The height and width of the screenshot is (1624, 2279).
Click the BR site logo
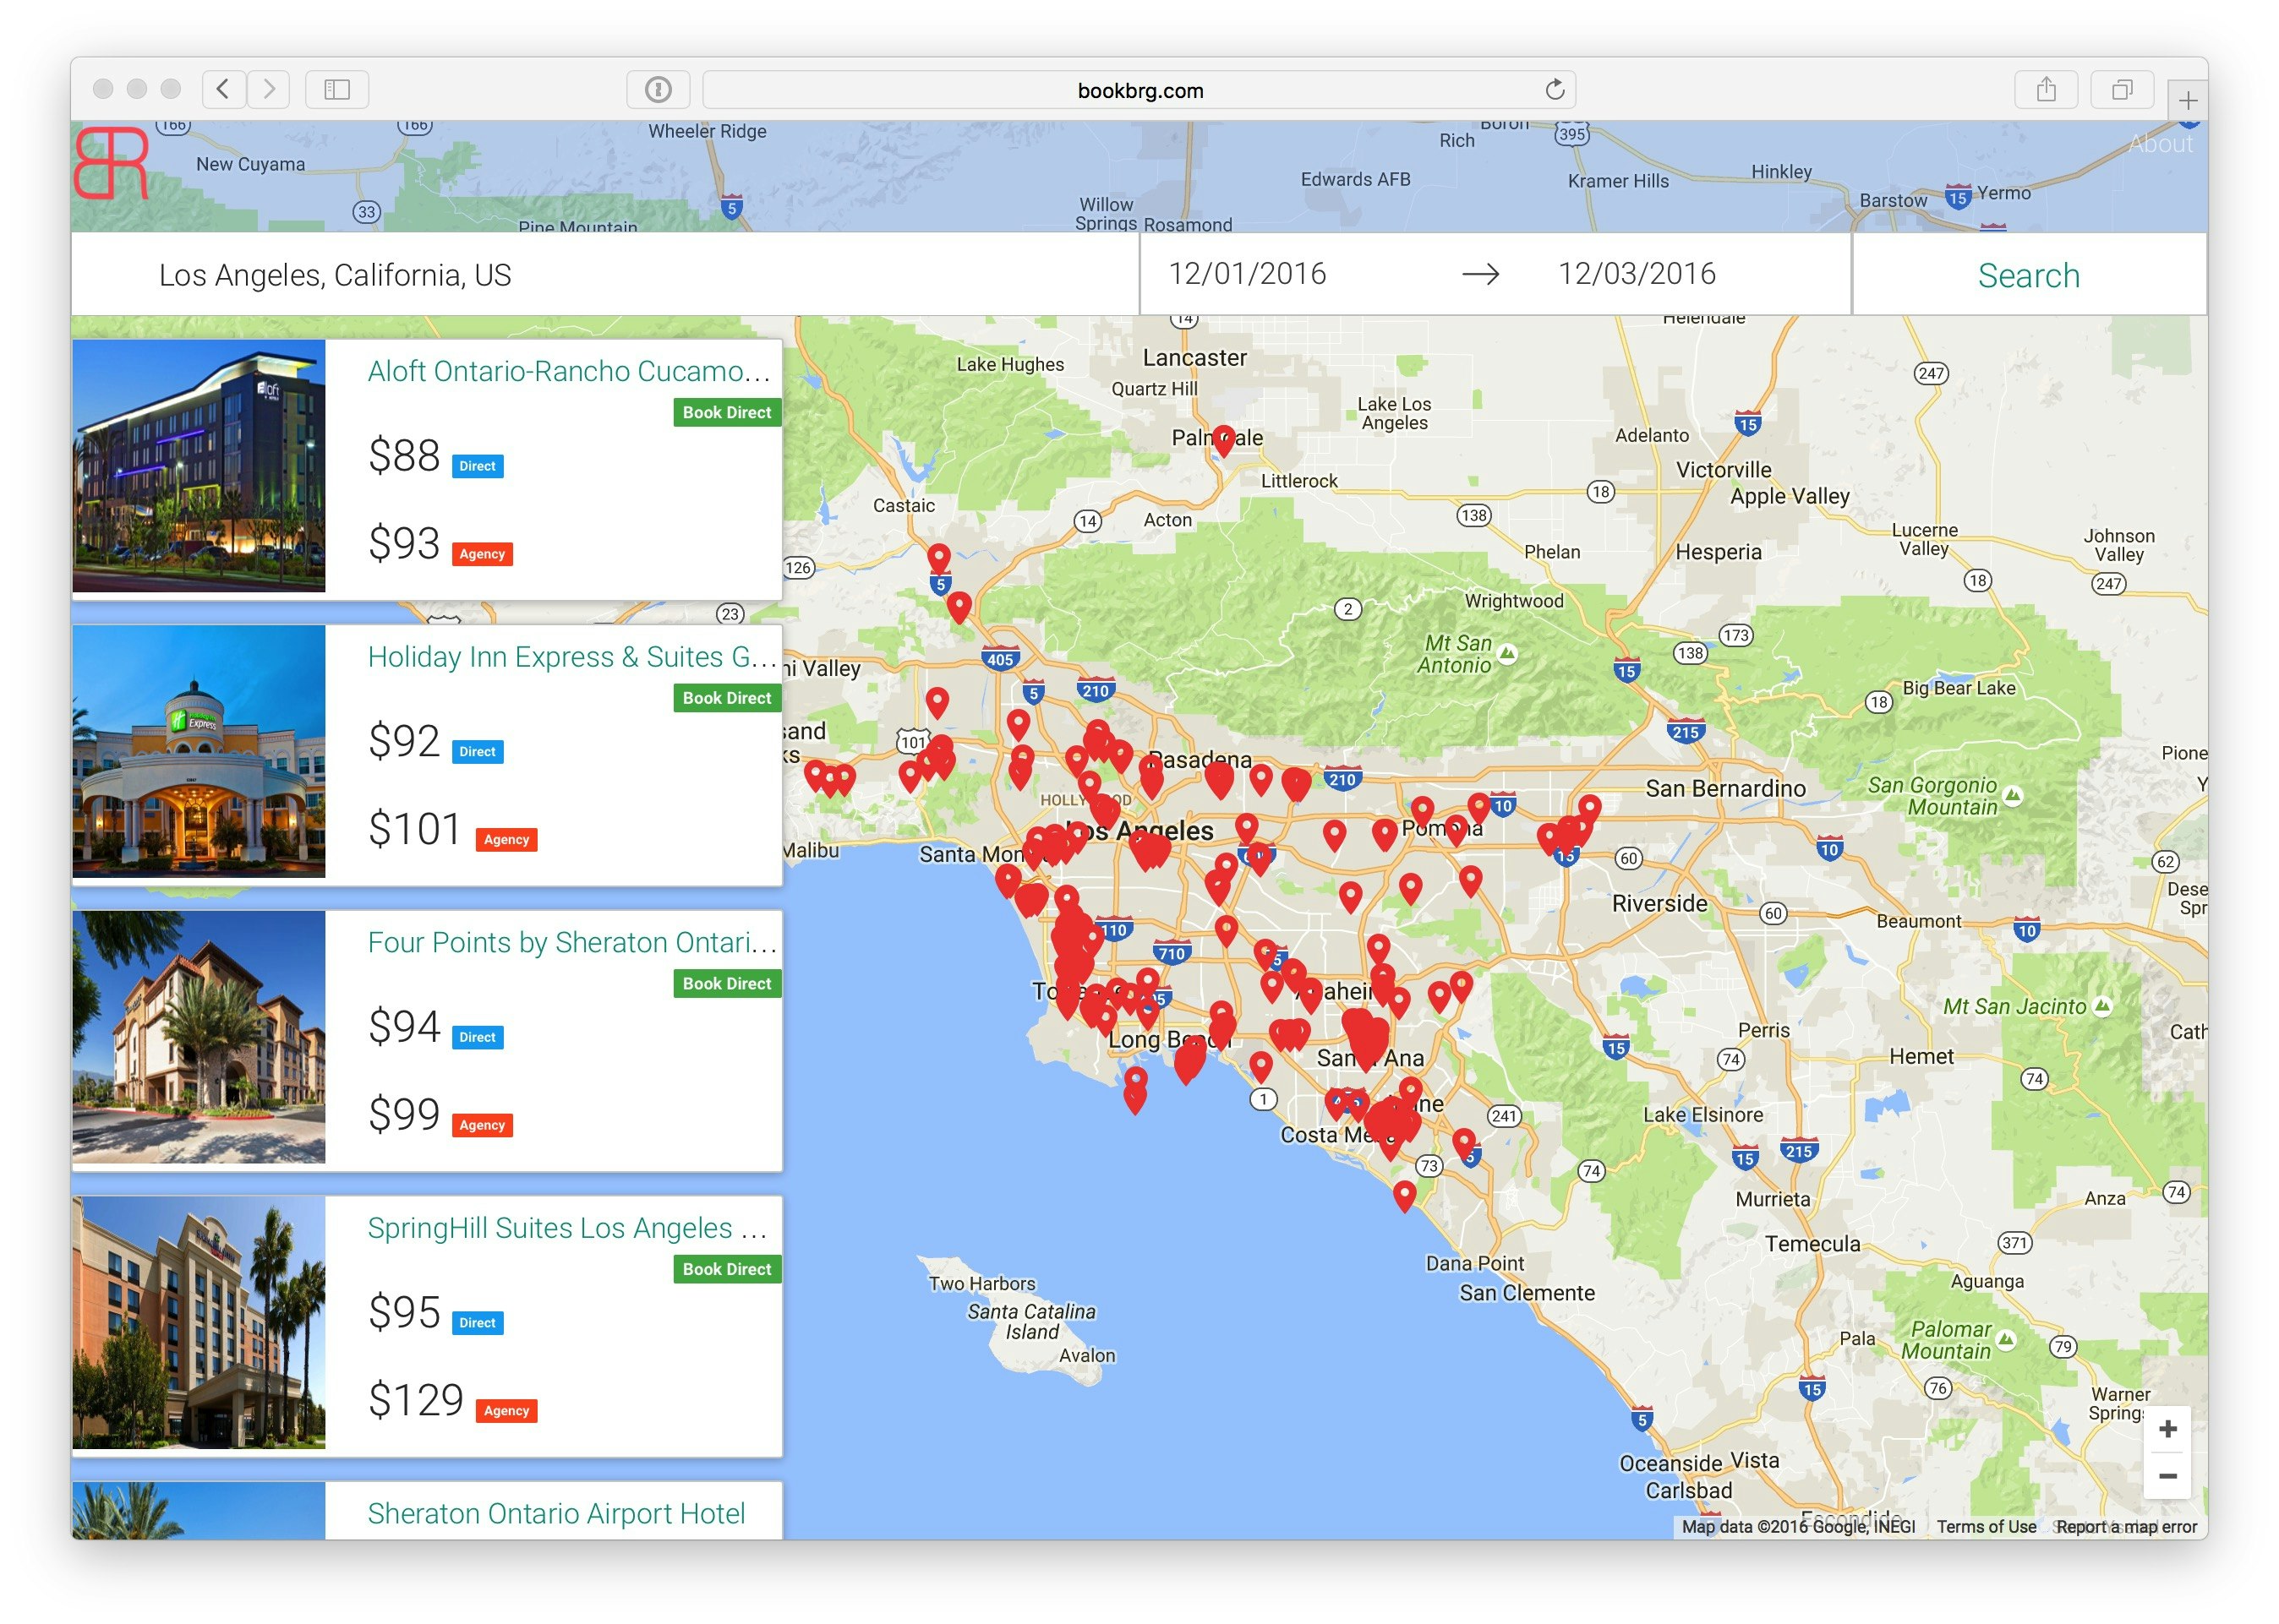click(x=111, y=163)
